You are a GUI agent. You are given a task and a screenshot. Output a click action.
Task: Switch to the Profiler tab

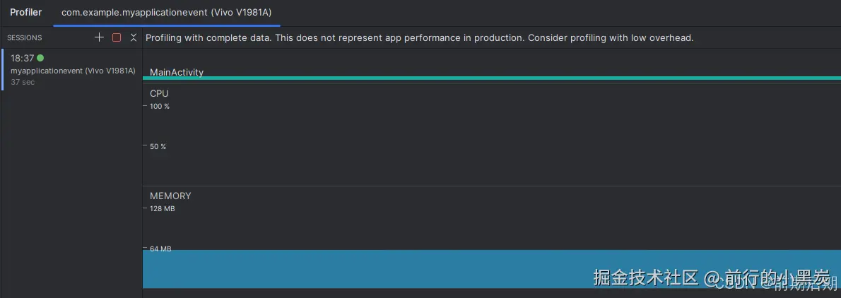click(25, 13)
